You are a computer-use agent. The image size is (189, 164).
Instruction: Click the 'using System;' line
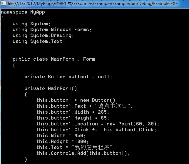(31, 24)
